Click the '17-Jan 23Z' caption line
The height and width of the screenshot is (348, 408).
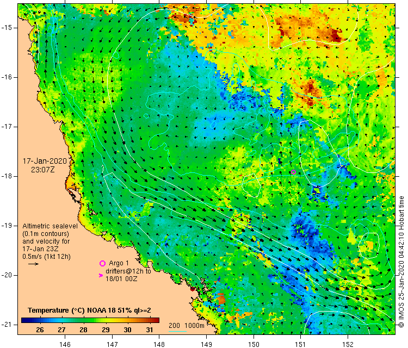point(40,248)
